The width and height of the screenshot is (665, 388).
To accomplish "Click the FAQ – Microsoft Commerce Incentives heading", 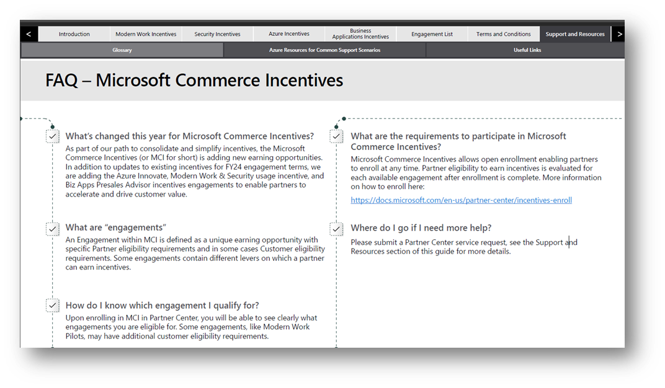I will tap(194, 80).
